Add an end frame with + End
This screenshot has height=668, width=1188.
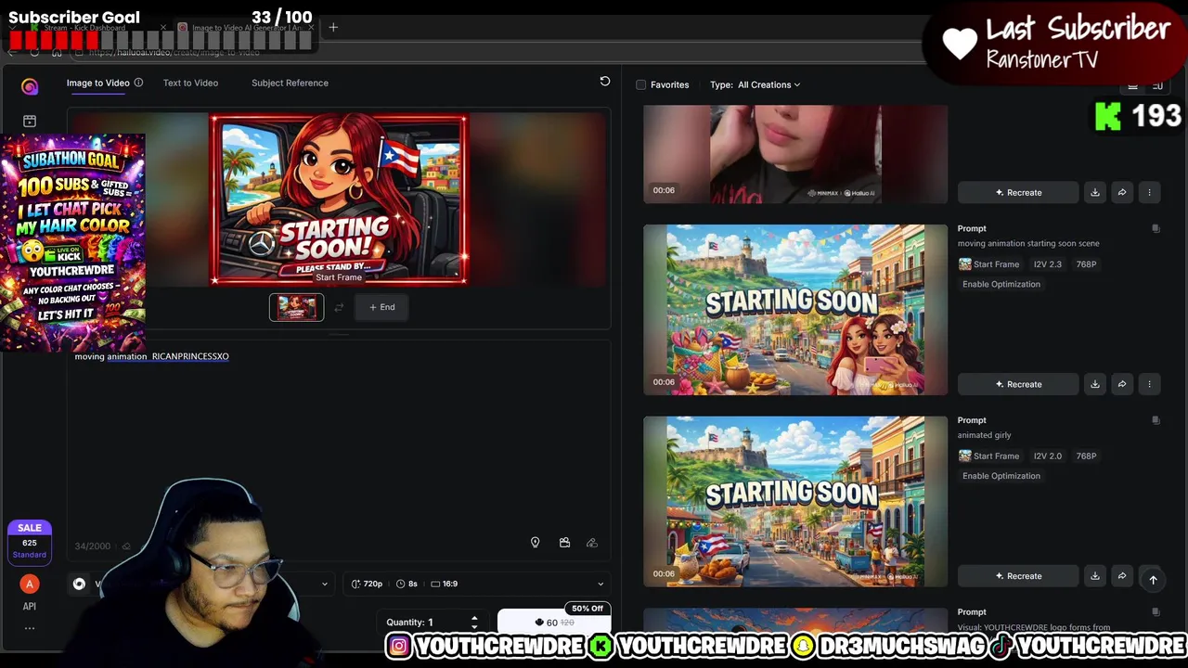[x=381, y=307]
